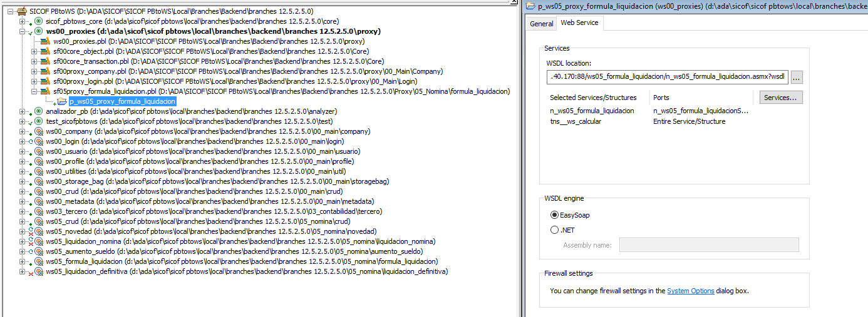
Task: Click the SICOF PBtoWS workspace root icon
Action: pos(22,11)
